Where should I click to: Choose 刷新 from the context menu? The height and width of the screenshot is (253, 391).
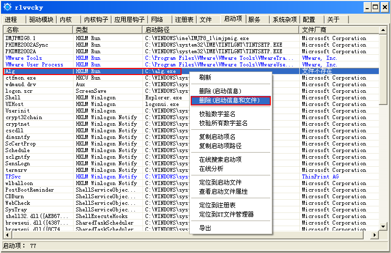point(205,78)
